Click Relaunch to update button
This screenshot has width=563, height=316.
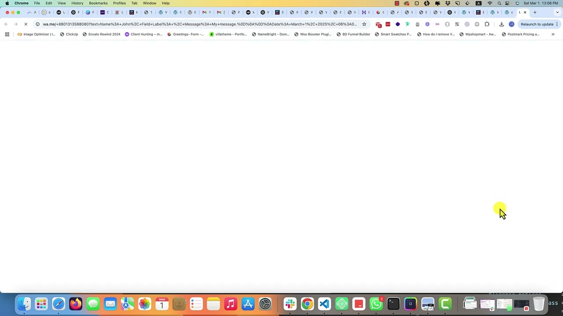(537, 24)
